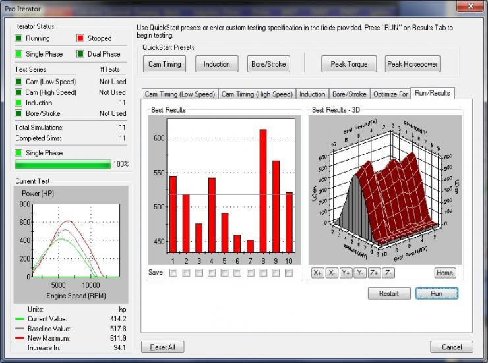Rotate 3D graph with Z+ button
The height and width of the screenshot is (363, 488).
[374, 273]
